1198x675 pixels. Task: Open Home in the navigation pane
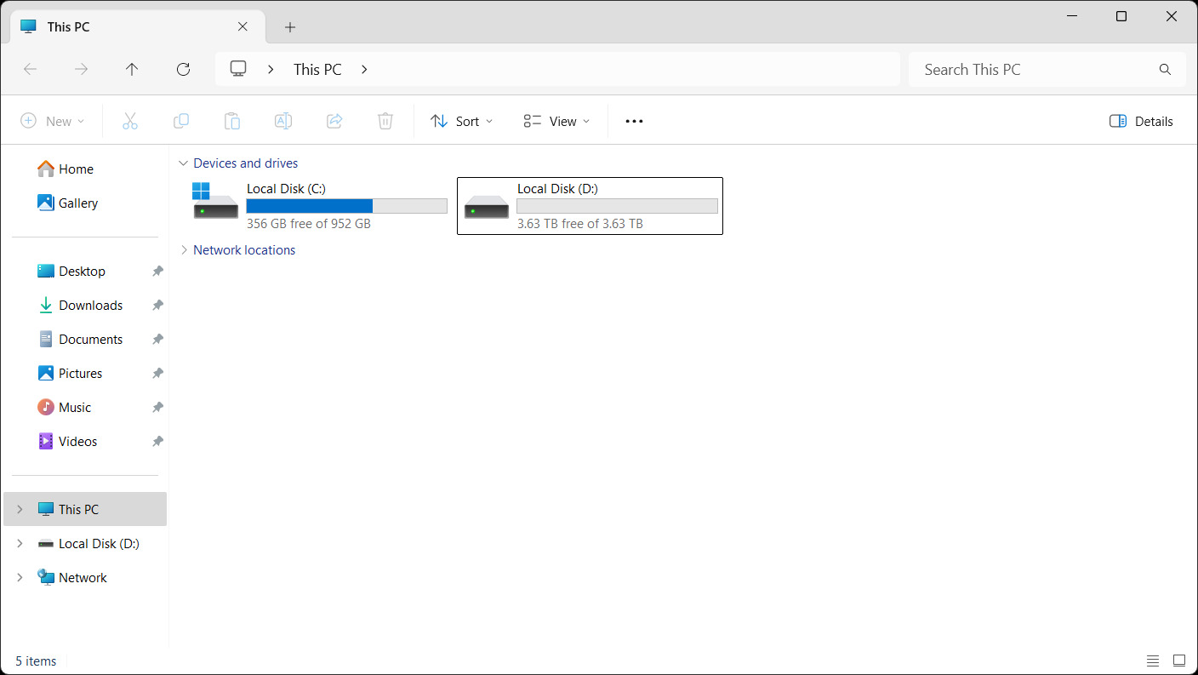tap(85, 169)
